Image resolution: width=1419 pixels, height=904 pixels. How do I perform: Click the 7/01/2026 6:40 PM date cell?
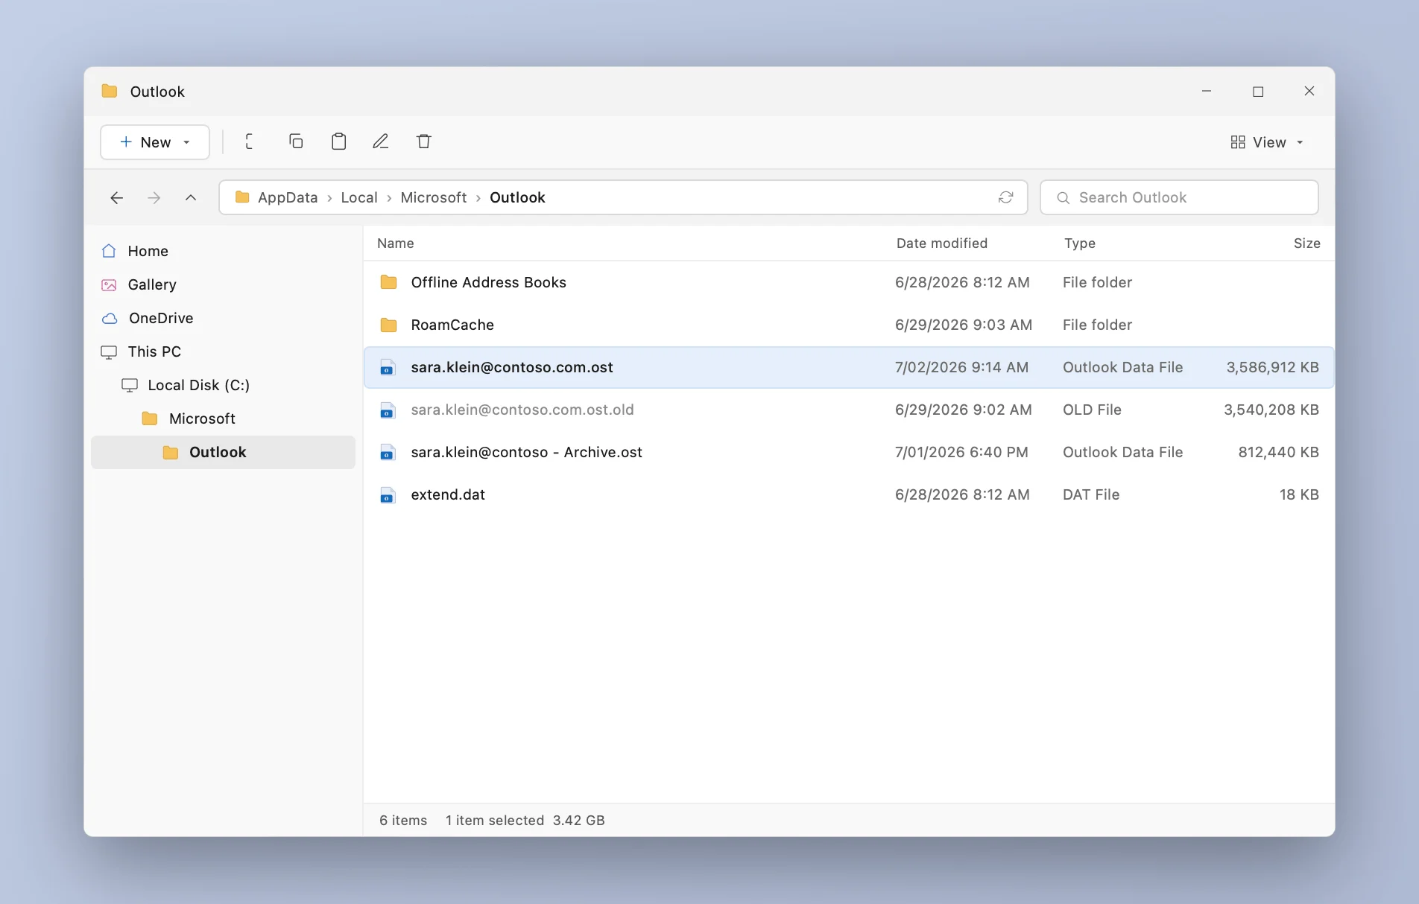961,452
